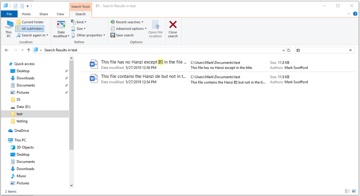Image resolution: width=360 pixels, height=196 pixels.
Task: Click the title bar search-folder icon
Action: coord(6,6)
